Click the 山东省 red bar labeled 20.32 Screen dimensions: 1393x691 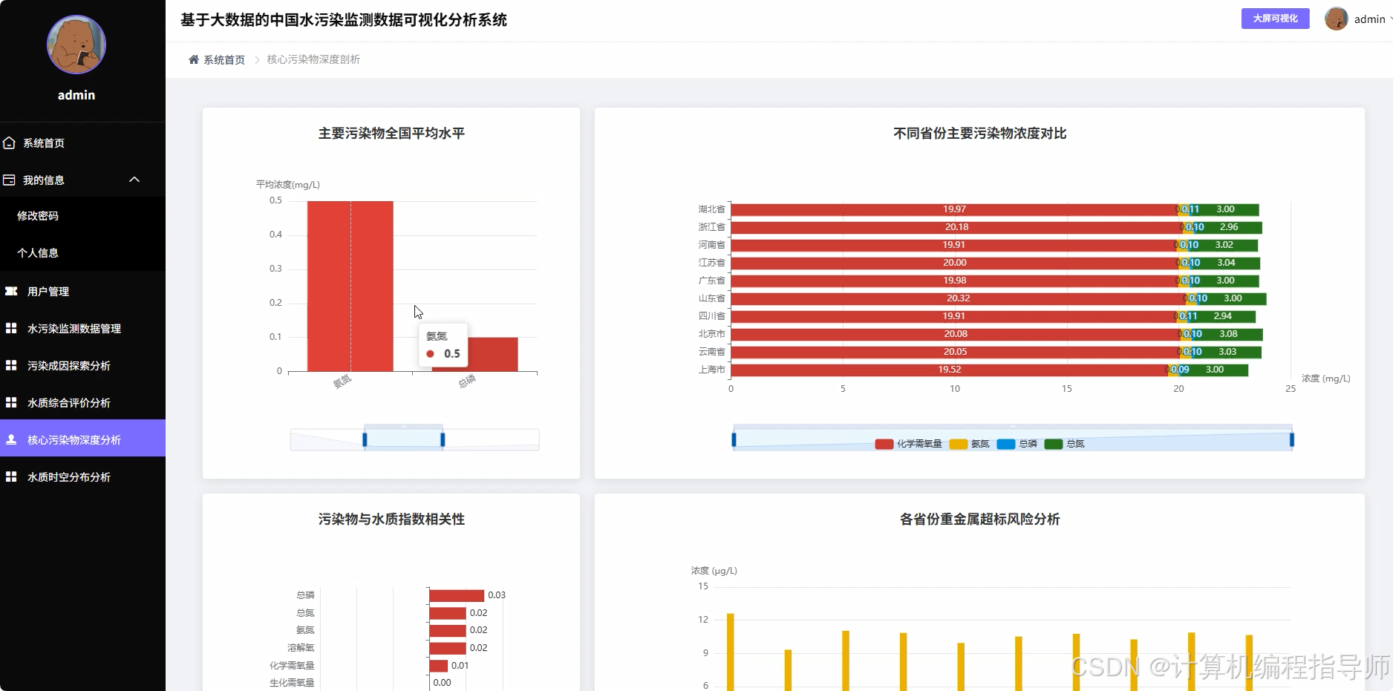click(958, 298)
